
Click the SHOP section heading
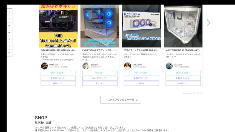coord(41,118)
